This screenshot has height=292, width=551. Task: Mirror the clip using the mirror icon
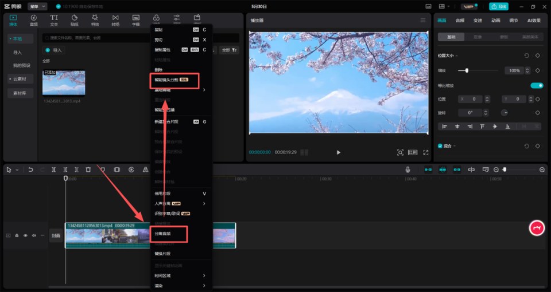pos(145,169)
